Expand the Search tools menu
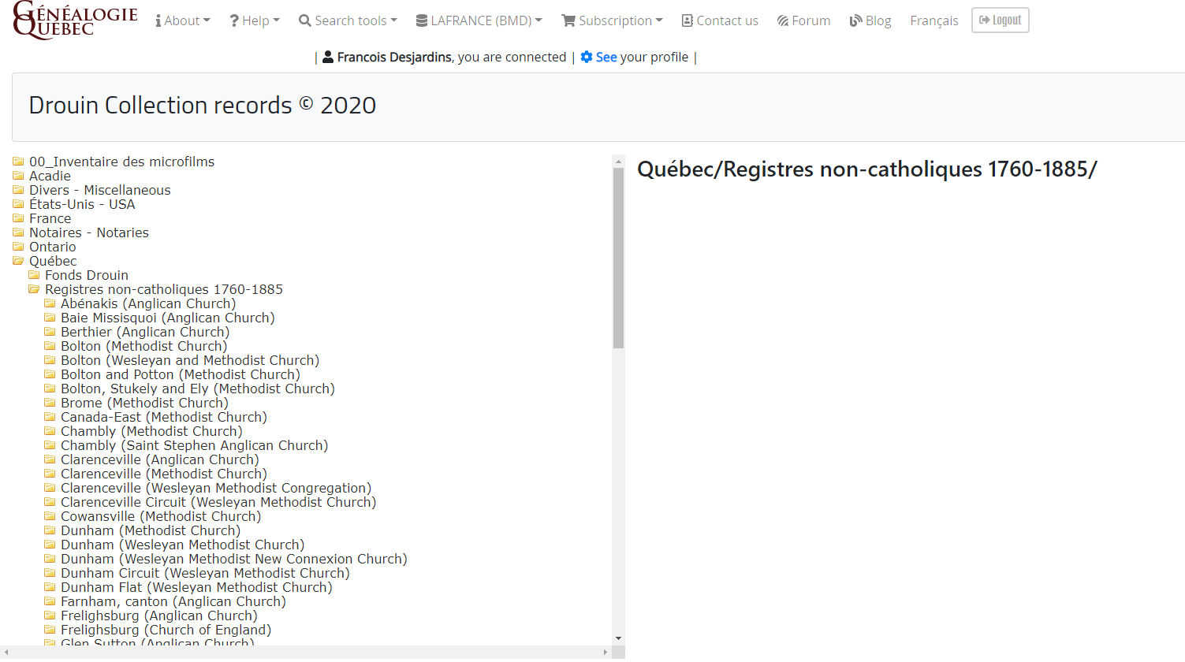Image resolution: width=1185 pixels, height=662 pixels. pyautogui.click(x=348, y=20)
